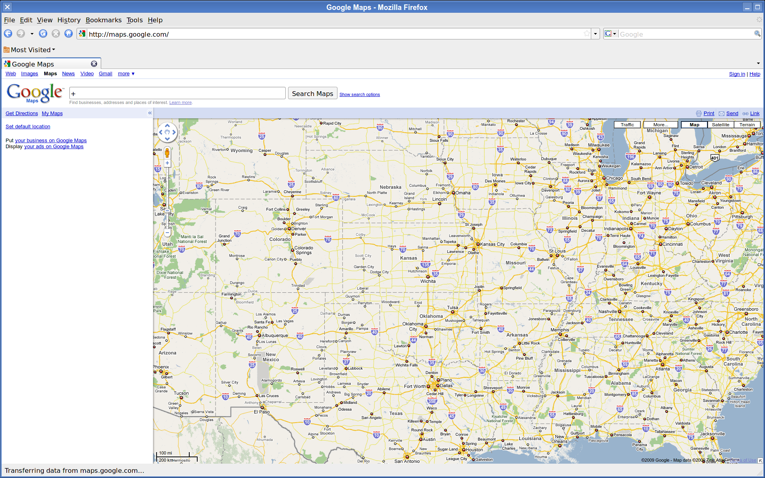Open the history dropdown next to Forward
Image resolution: width=765 pixels, height=478 pixels.
pos(32,34)
